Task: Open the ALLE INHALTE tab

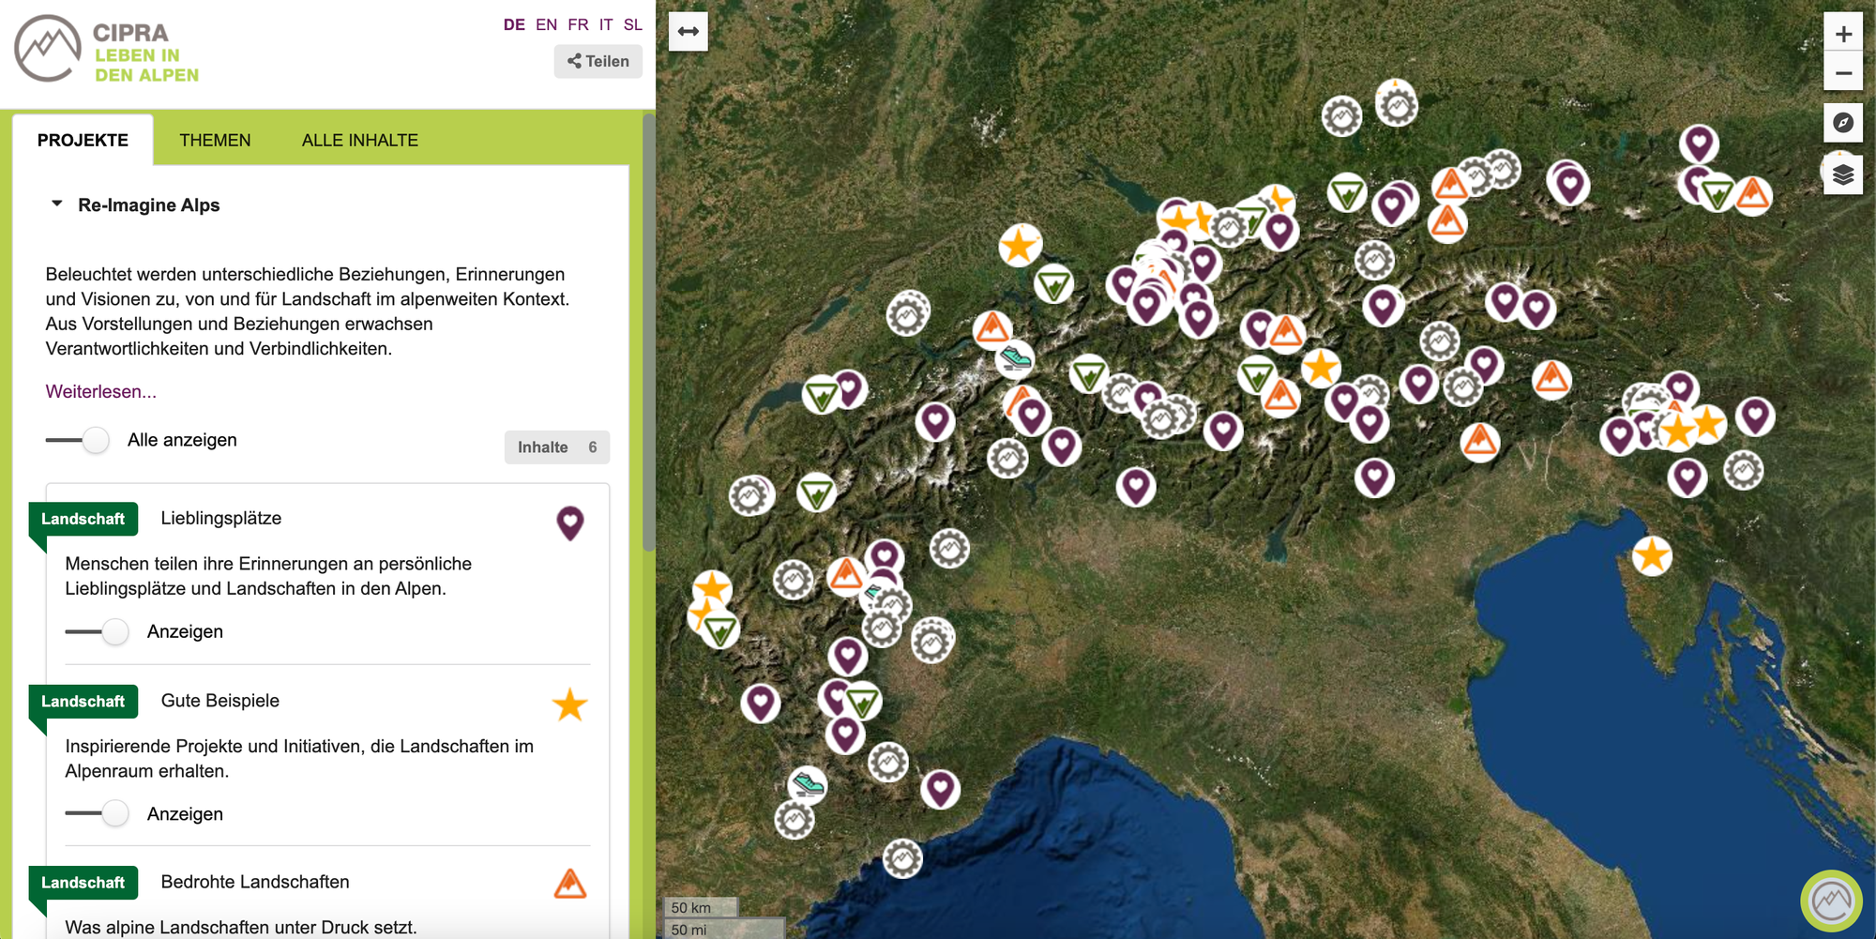Action: [359, 140]
